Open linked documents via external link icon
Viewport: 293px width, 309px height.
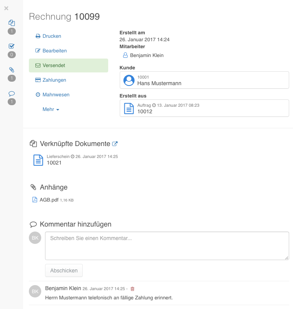(x=115, y=144)
